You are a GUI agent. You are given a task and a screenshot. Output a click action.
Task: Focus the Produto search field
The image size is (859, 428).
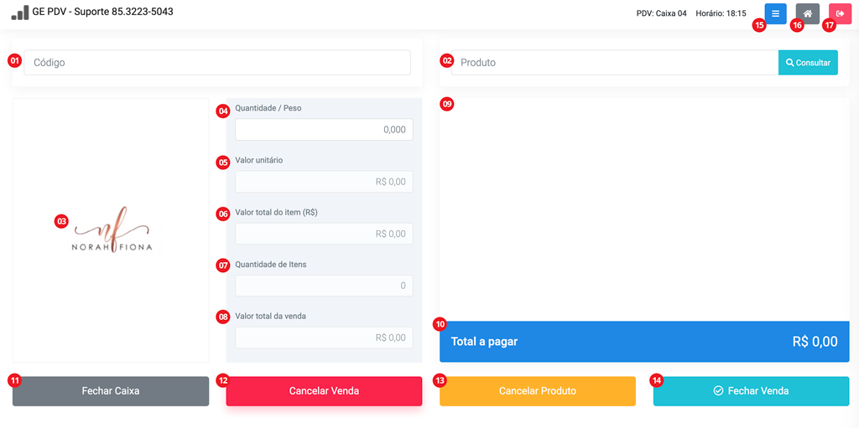[615, 63]
